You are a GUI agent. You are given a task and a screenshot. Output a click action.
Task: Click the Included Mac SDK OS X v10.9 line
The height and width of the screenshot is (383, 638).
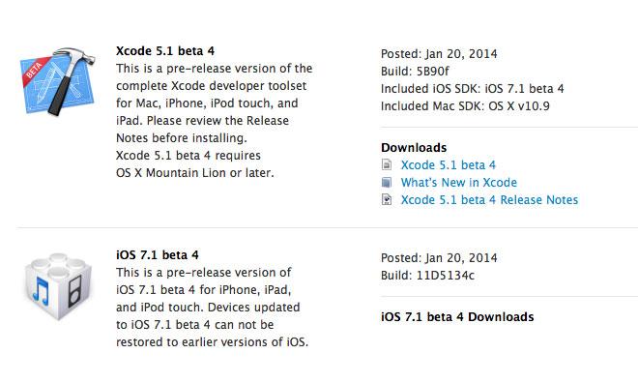tap(465, 106)
